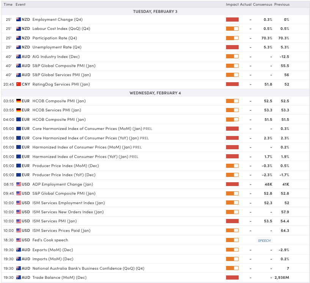
Task: Click the US flag beside ISM Services Prices Paid
Action: point(19,230)
